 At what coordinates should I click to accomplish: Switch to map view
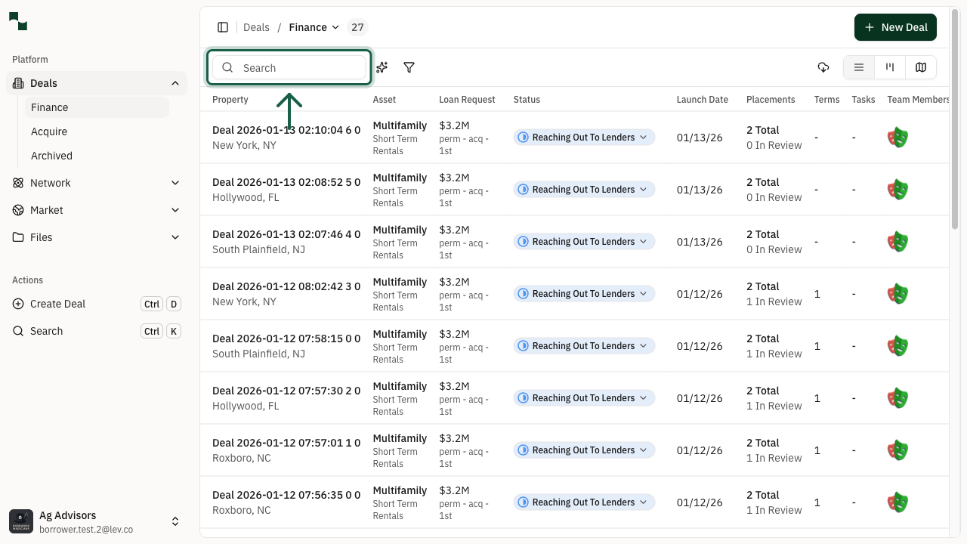coord(921,67)
